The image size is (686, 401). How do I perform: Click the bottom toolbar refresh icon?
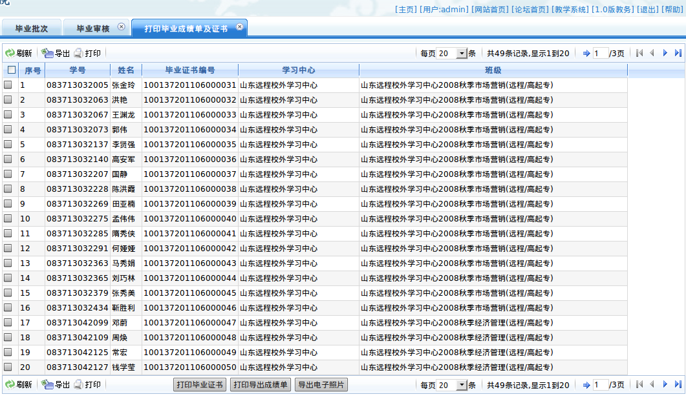(x=10, y=385)
